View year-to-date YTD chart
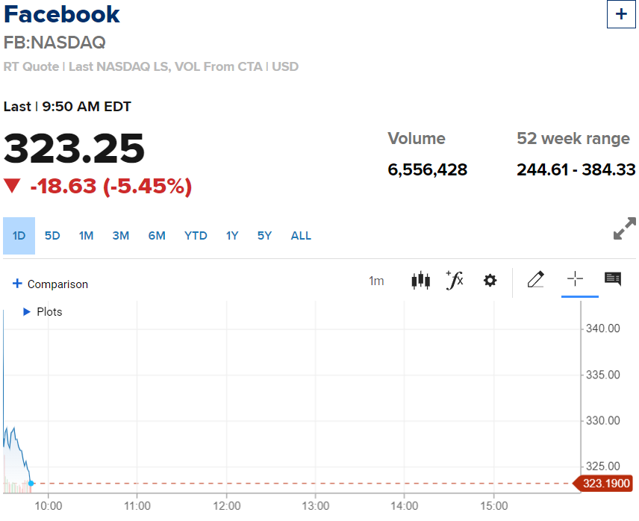 tap(196, 236)
